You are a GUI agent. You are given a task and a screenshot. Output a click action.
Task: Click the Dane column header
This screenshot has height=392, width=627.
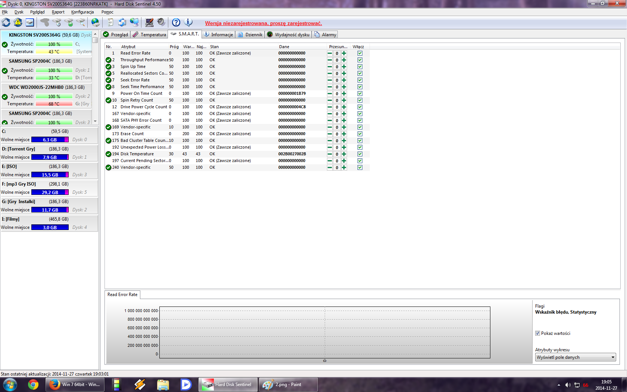302,47
